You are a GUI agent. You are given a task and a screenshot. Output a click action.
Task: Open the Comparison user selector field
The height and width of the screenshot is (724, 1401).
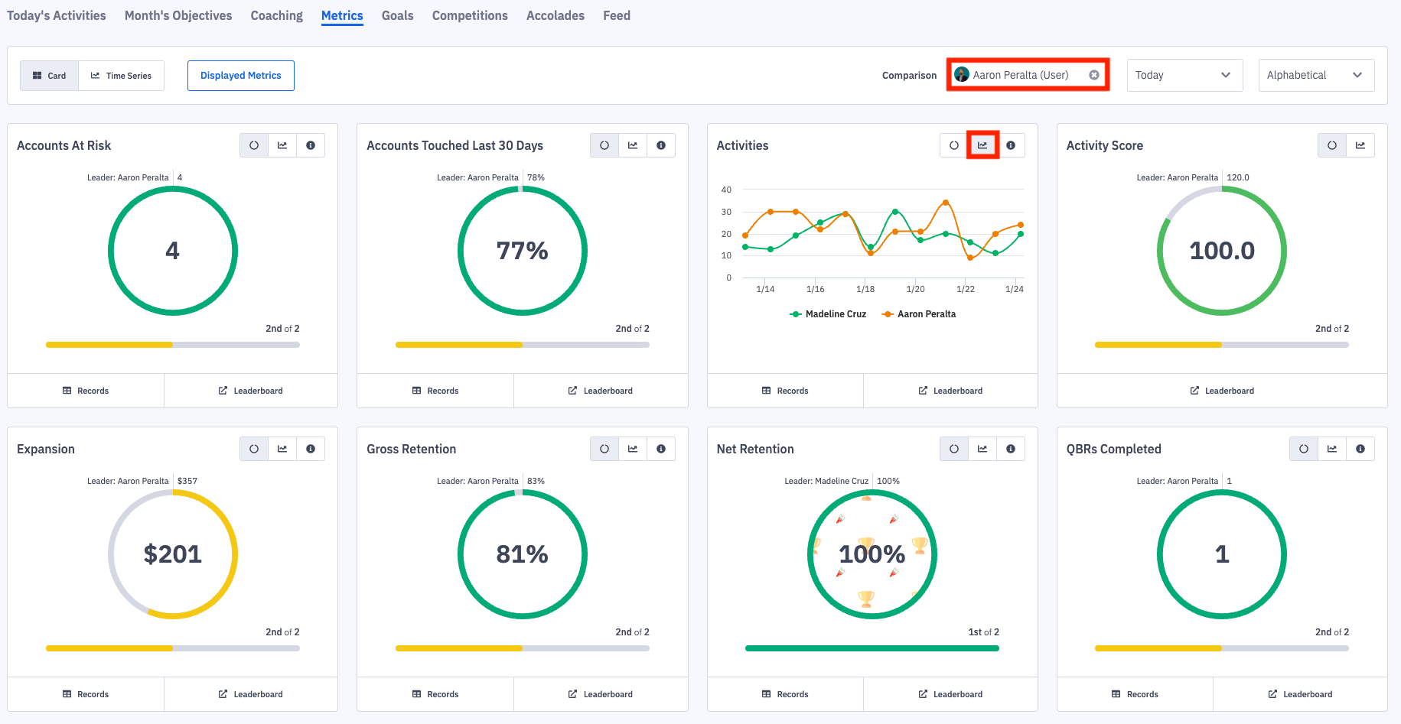(1021, 75)
